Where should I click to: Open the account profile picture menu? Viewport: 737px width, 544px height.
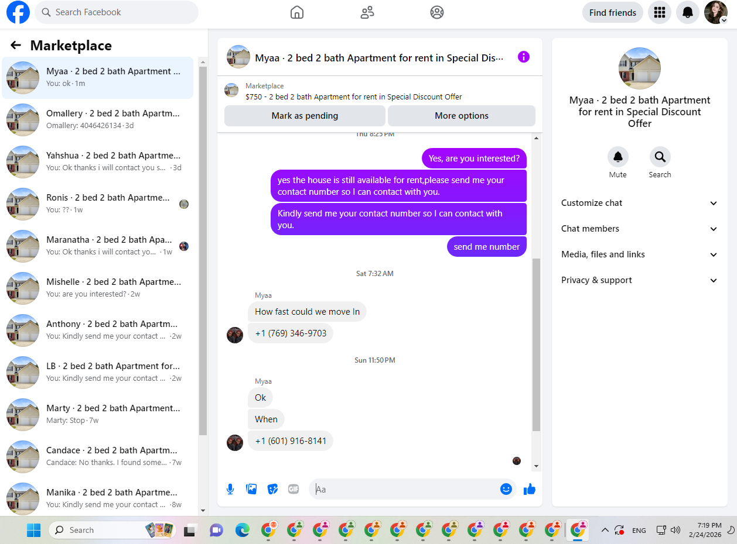(716, 12)
